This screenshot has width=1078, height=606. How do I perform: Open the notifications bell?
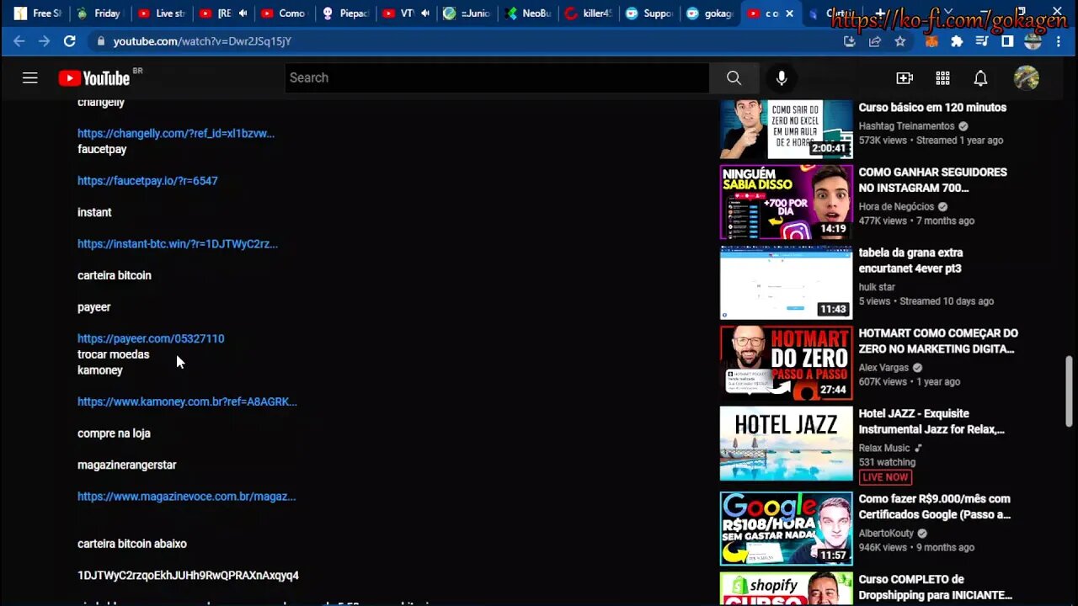tap(980, 78)
